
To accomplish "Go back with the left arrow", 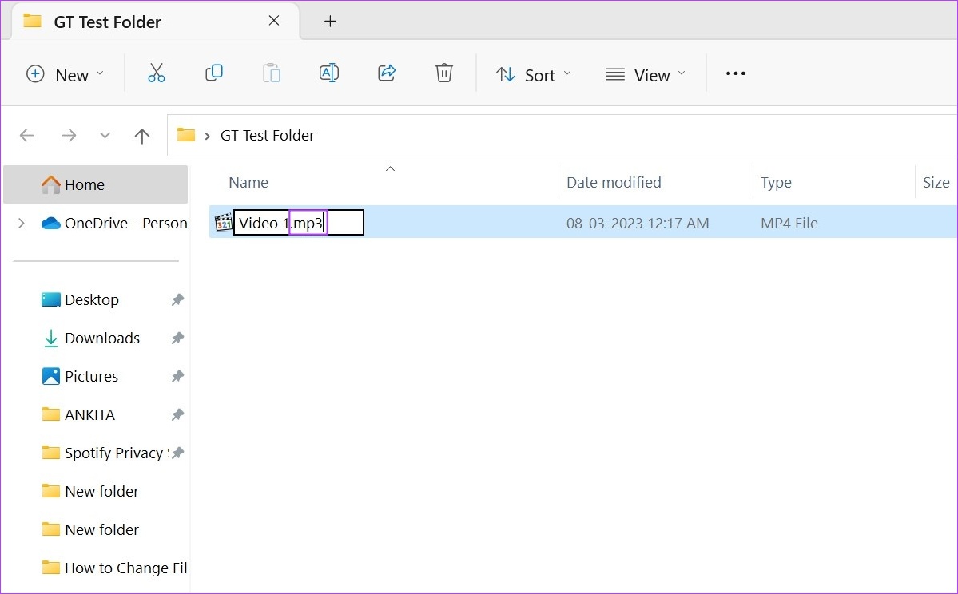I will (x=26, y=135).
